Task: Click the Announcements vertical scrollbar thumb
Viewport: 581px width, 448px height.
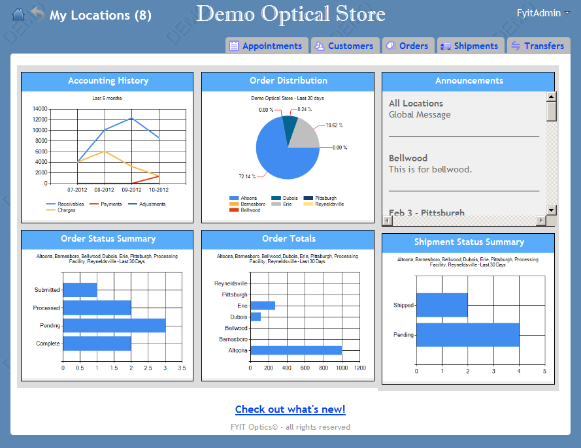Action: [x=552, y=112]
